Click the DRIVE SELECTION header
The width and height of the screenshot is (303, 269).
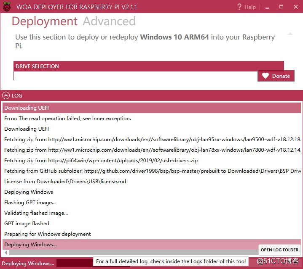(149, 66)
